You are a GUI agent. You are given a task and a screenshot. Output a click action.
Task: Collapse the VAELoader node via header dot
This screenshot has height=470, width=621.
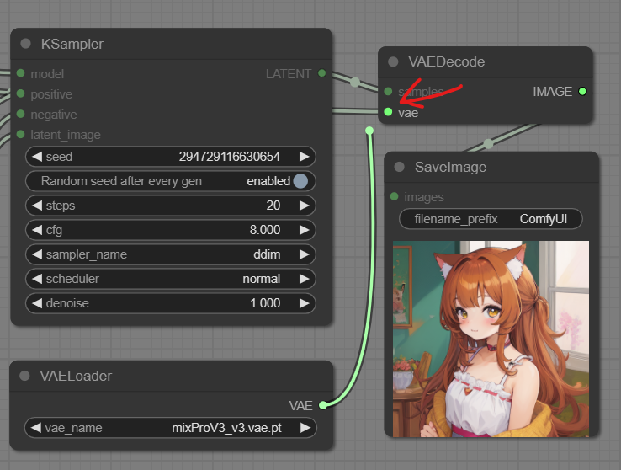coord(26,376)
